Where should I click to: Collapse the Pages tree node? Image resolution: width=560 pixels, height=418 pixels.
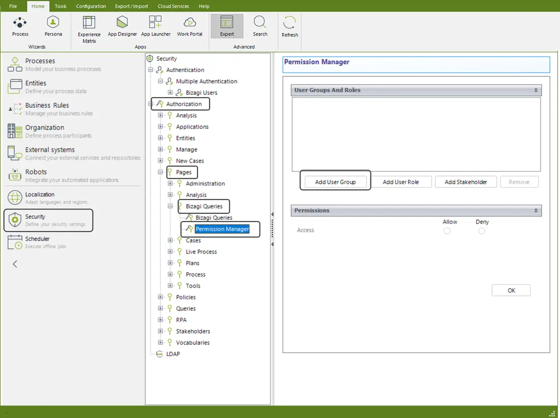[x=160, y=172]
